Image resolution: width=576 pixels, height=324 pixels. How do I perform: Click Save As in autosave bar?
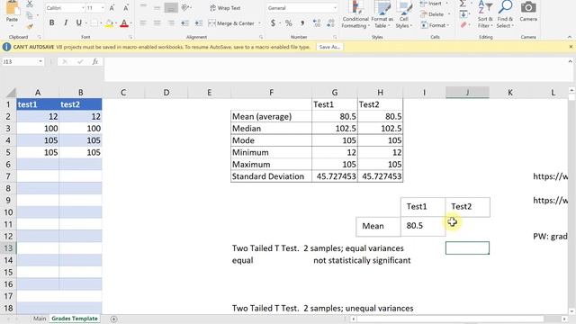[x=329, y=47]
